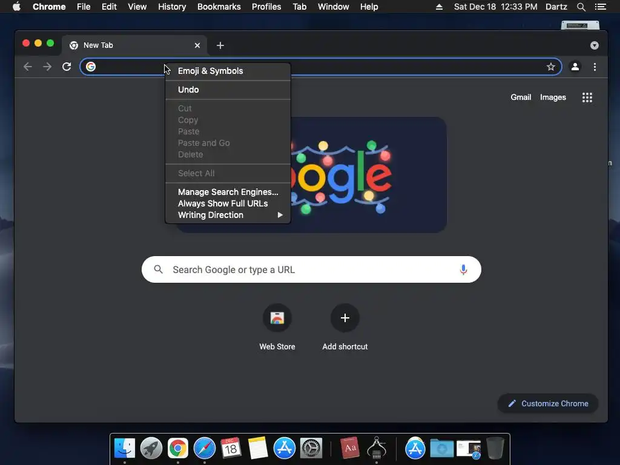Click the Chrome icon in the Dock
Viewport: 620px width, 465px height.
(178, 449)
